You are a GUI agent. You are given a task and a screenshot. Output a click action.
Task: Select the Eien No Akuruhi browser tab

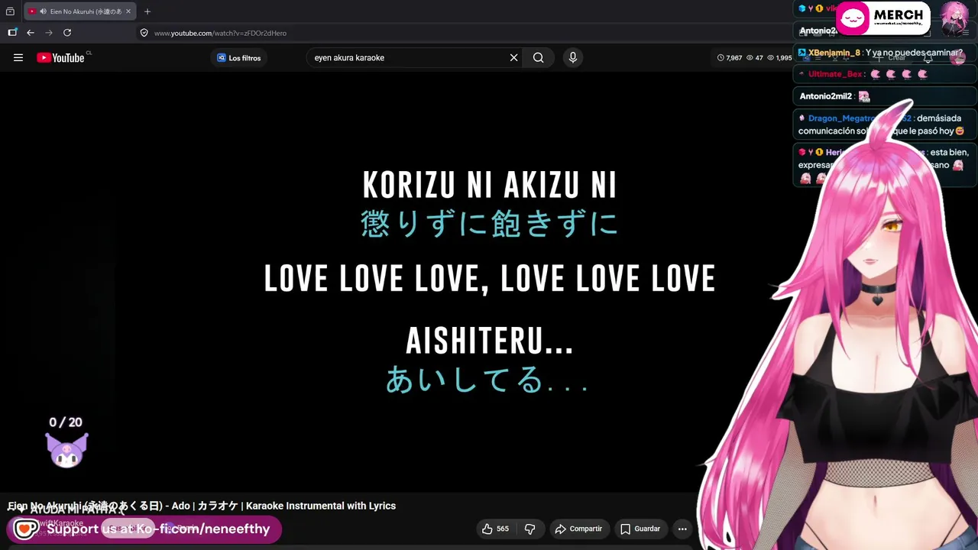(80, 11)
